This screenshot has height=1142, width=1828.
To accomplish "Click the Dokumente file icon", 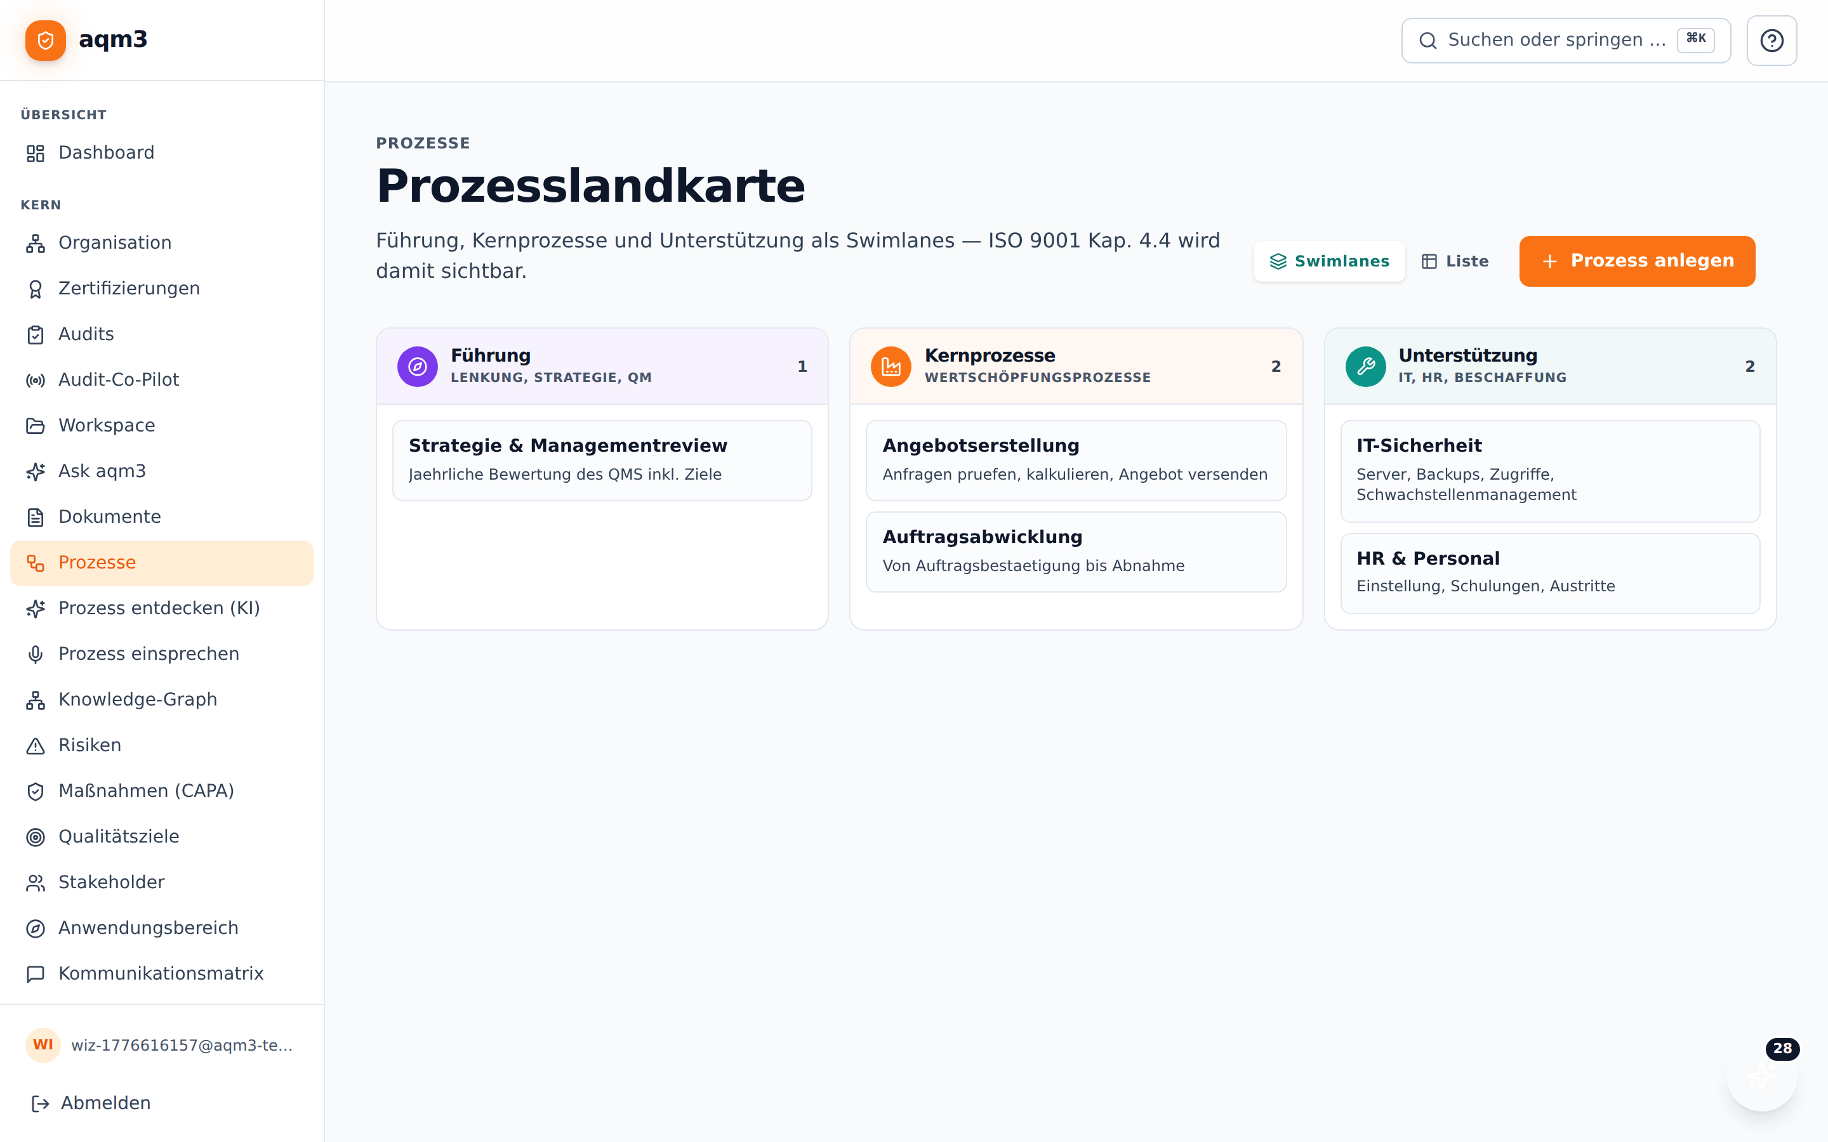I will (x=36, y=517).
